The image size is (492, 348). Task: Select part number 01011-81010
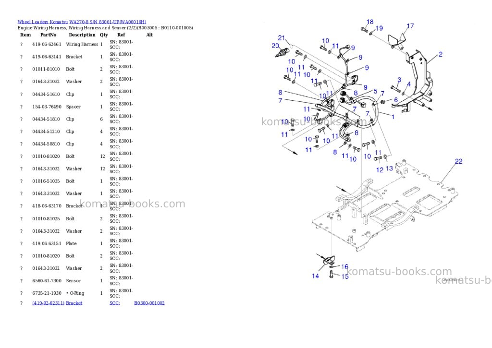pos(46,69)
